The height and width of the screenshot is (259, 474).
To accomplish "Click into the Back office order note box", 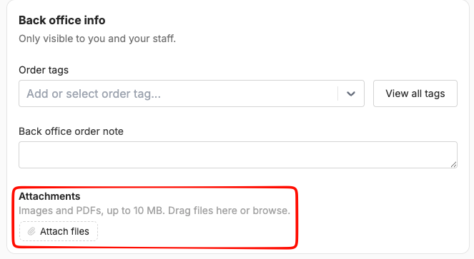I will pyautogui.click(x=238, y=155).
